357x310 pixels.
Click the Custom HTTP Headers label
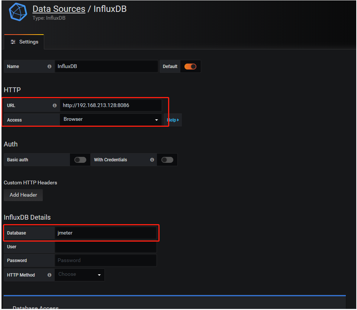click(30, 183)
